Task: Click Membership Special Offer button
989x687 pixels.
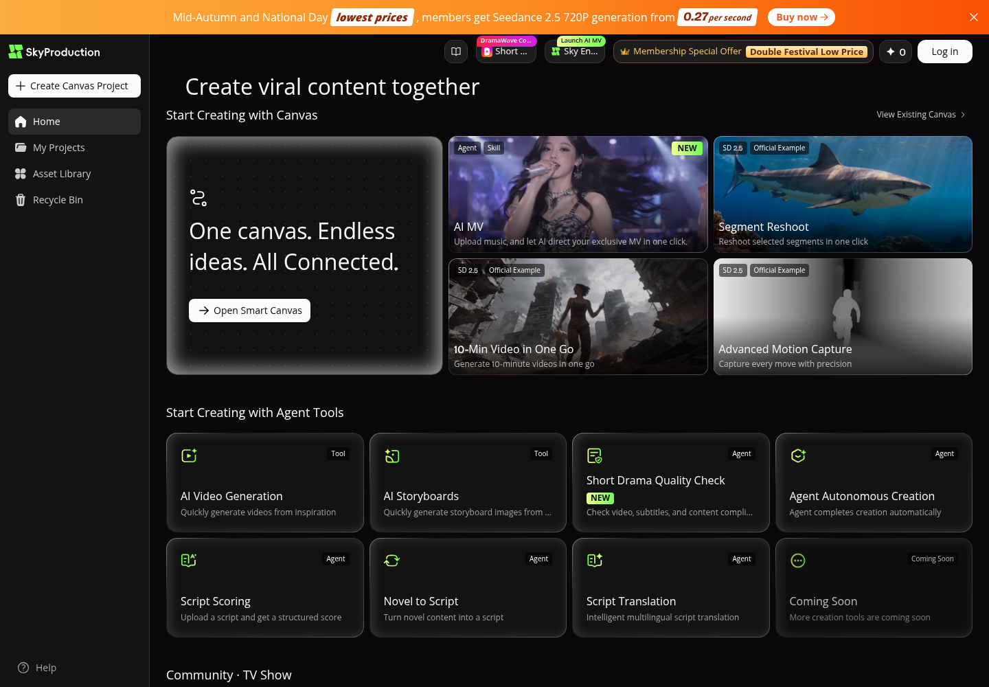Action: click(x=743, y=52)
